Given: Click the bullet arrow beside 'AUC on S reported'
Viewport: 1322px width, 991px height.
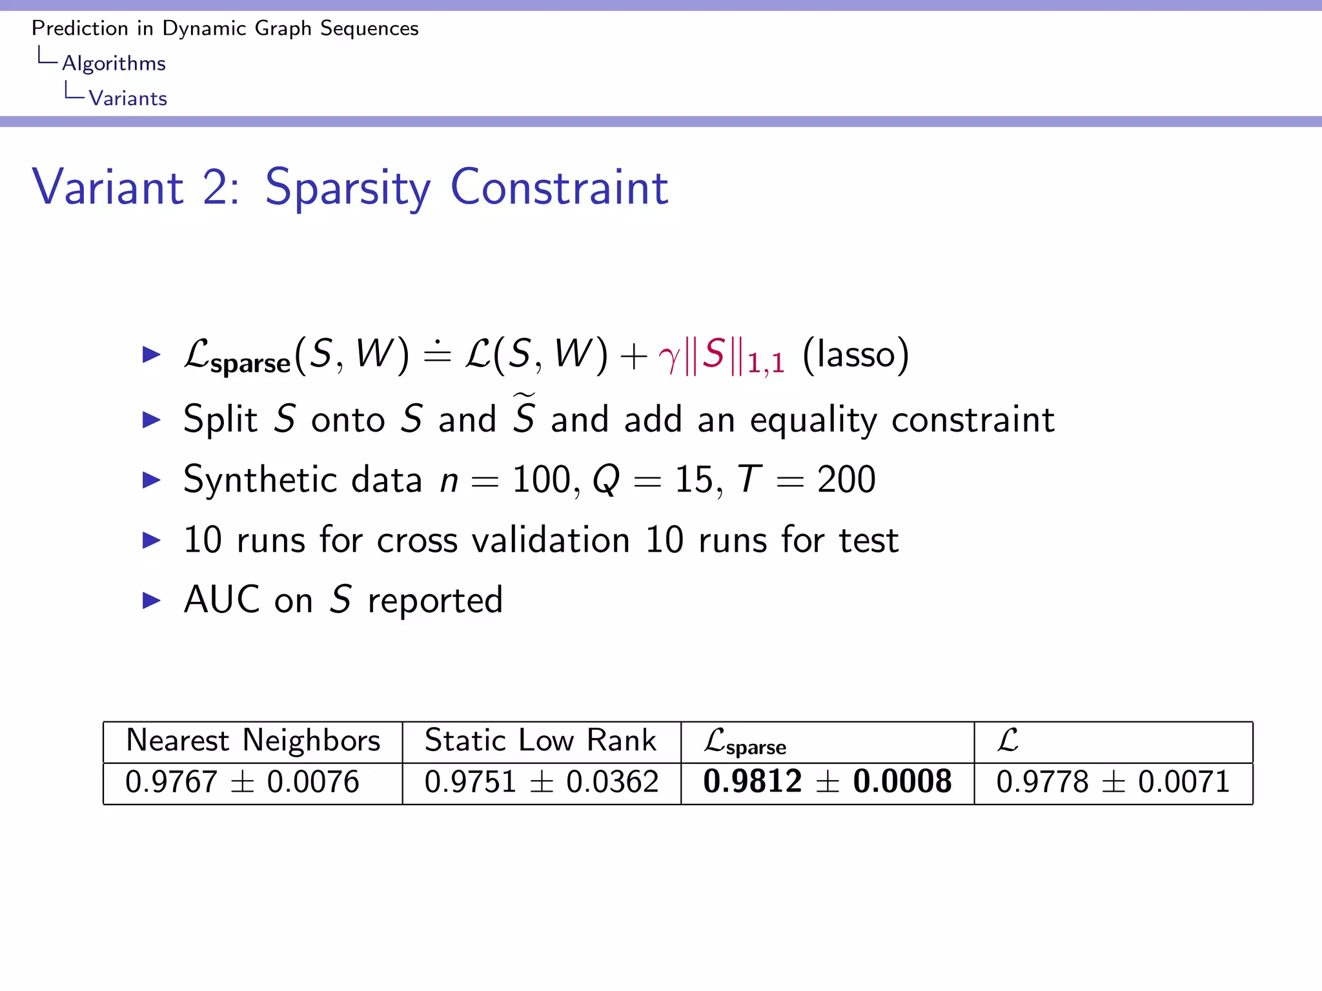Looking at the screenshot, I should point(151,600).
